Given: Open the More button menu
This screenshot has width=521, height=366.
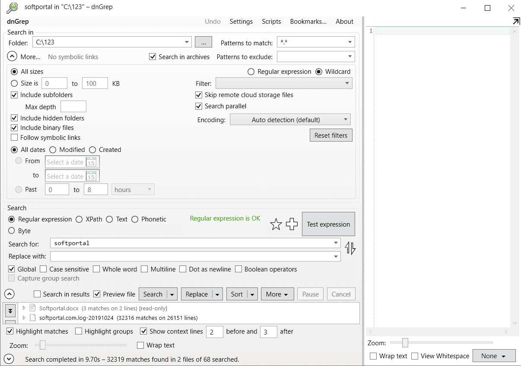Looking at the screenshot, I should [x=277, y=294].
